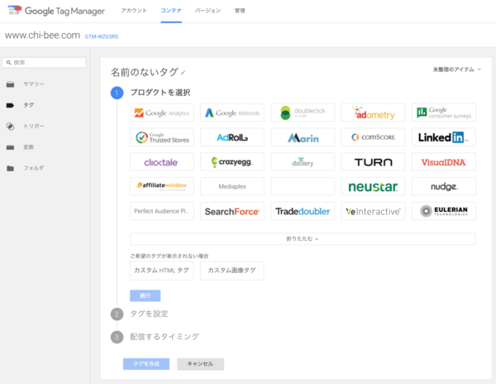Choose the comScore tag tile
The image size is (496, 384).
373,137
